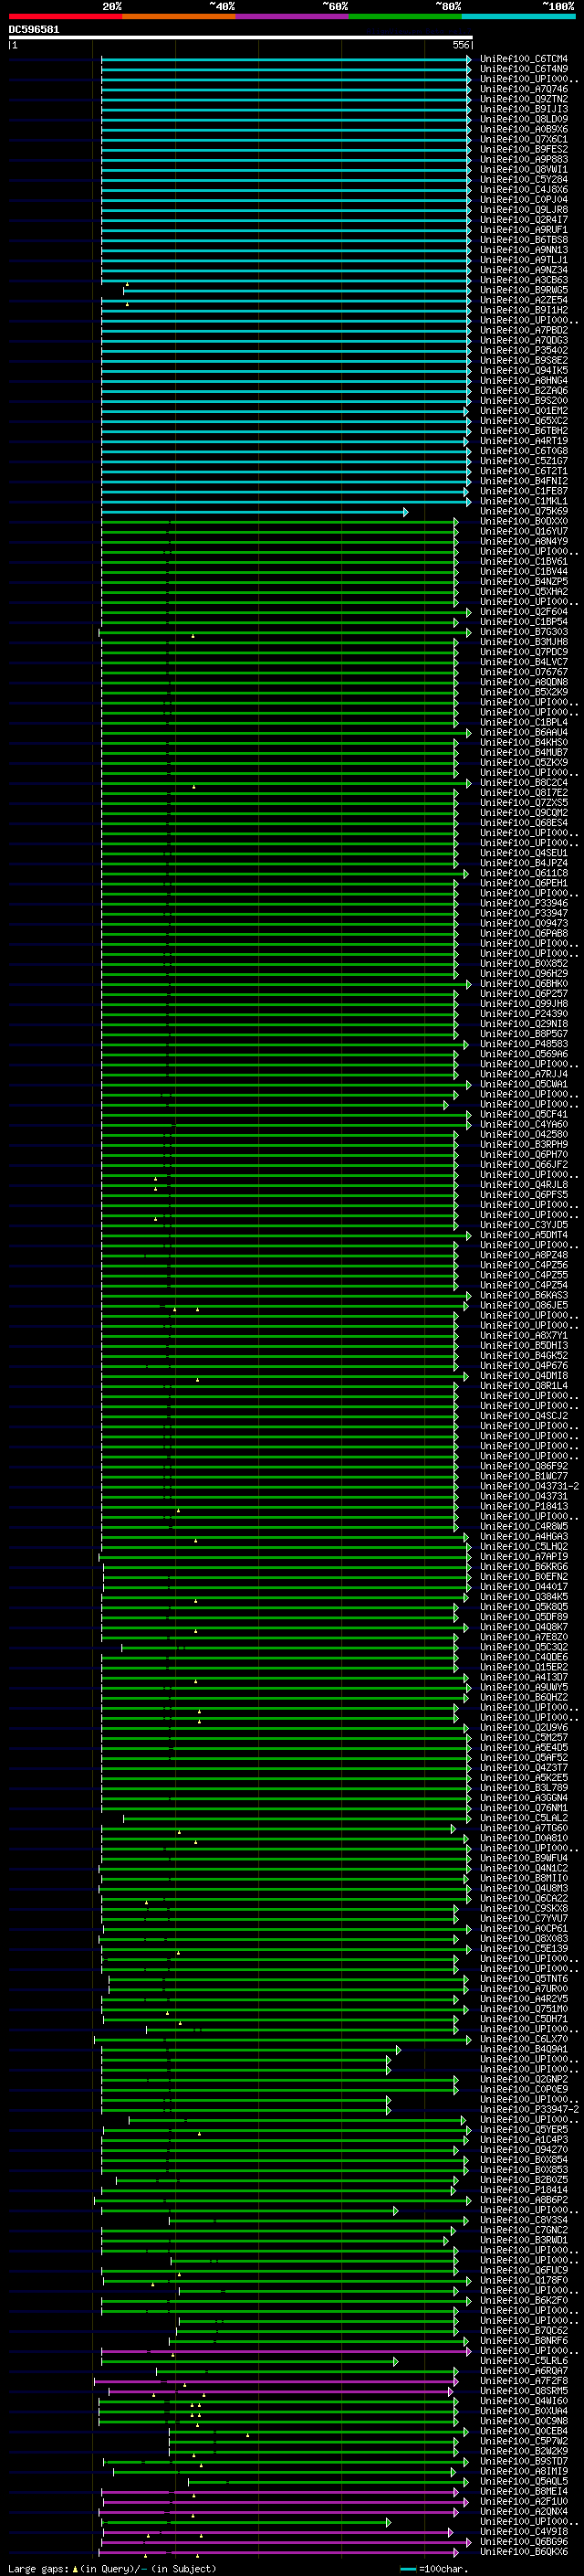The height and width of the screenshot is (2576, 584).
Task: Click the label UniRef100_Q75K69
Action: point(524,511)
